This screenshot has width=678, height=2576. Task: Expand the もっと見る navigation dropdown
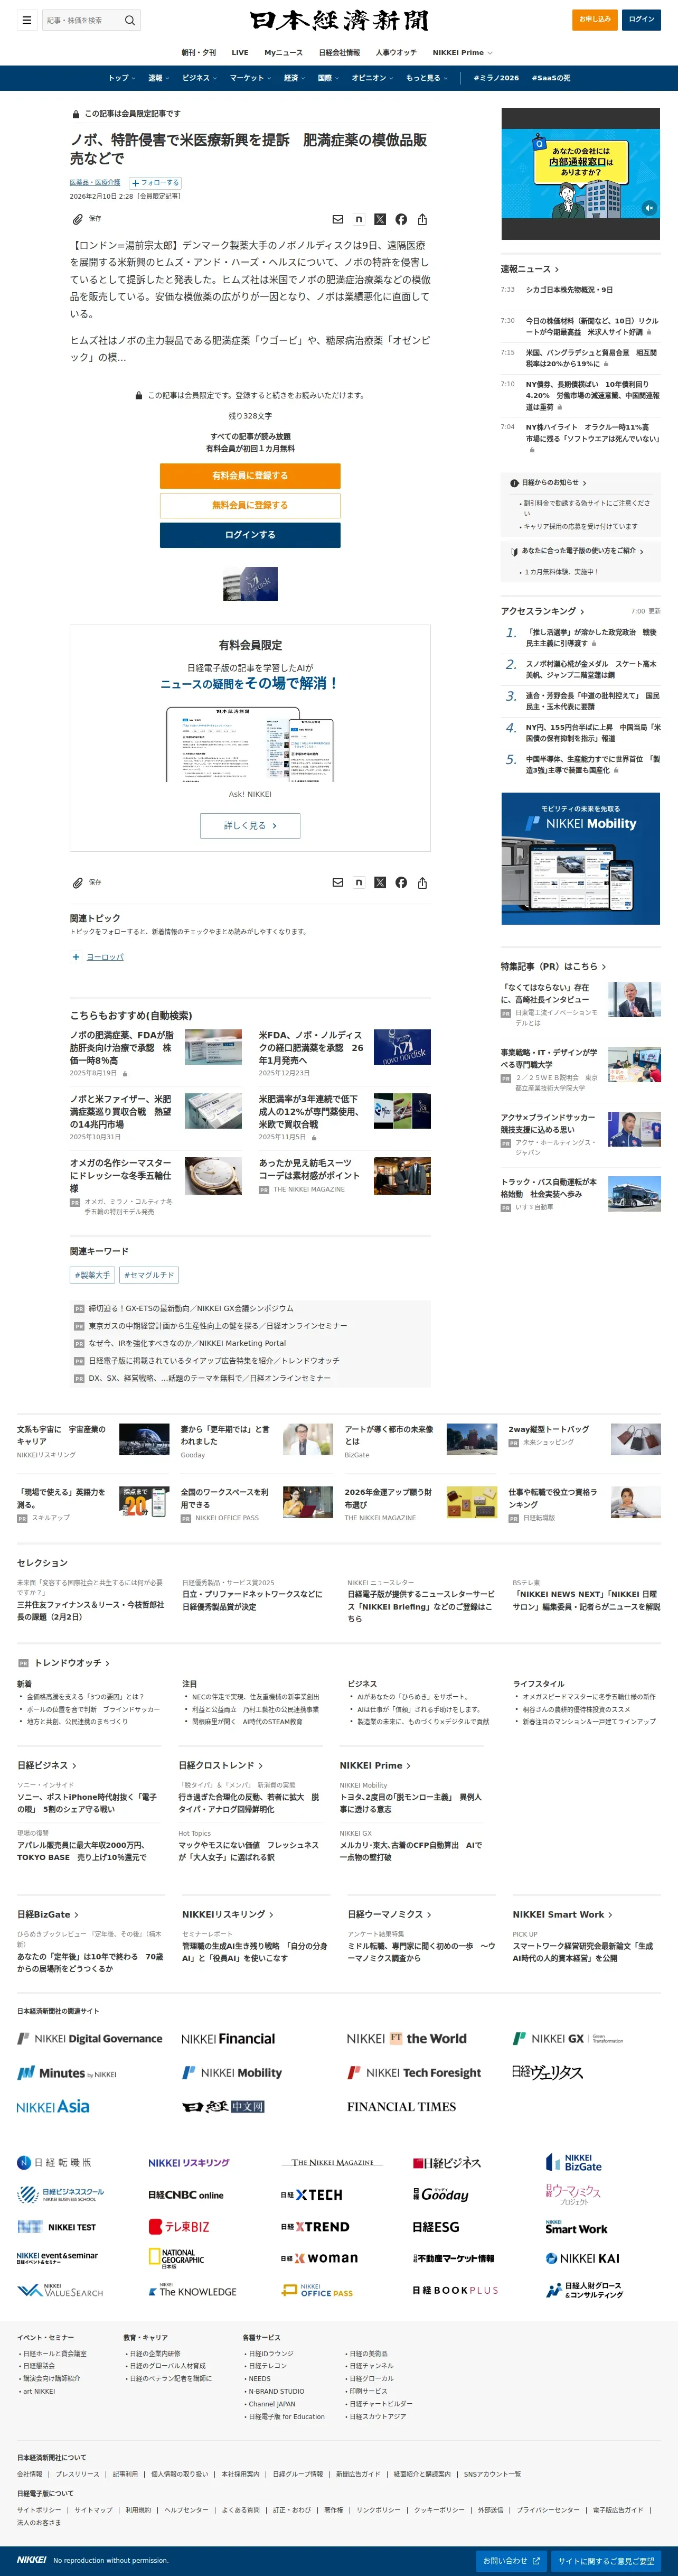(x=426, y=78)
